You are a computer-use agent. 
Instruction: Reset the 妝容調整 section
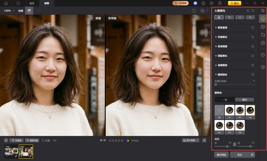[253, 46]
